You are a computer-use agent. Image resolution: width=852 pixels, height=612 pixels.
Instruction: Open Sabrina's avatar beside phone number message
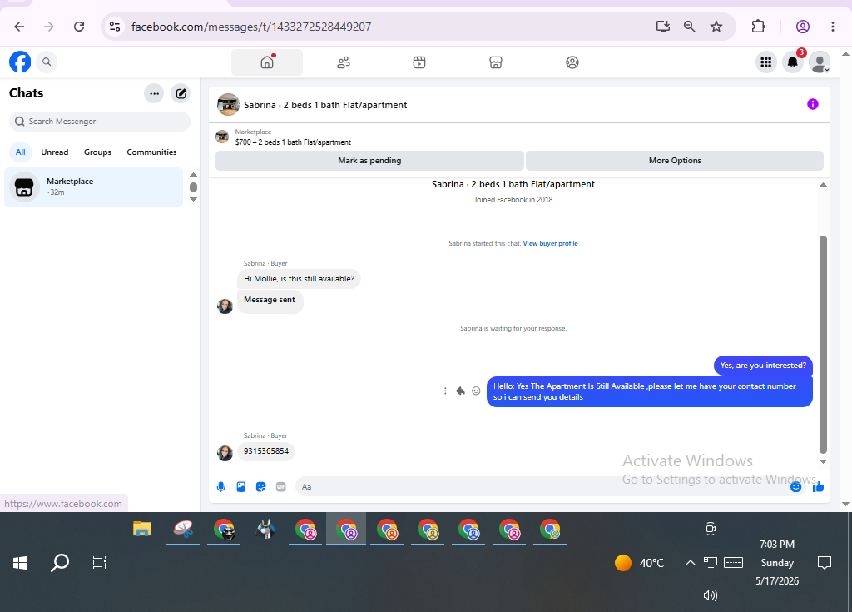[x=225, y=453]
